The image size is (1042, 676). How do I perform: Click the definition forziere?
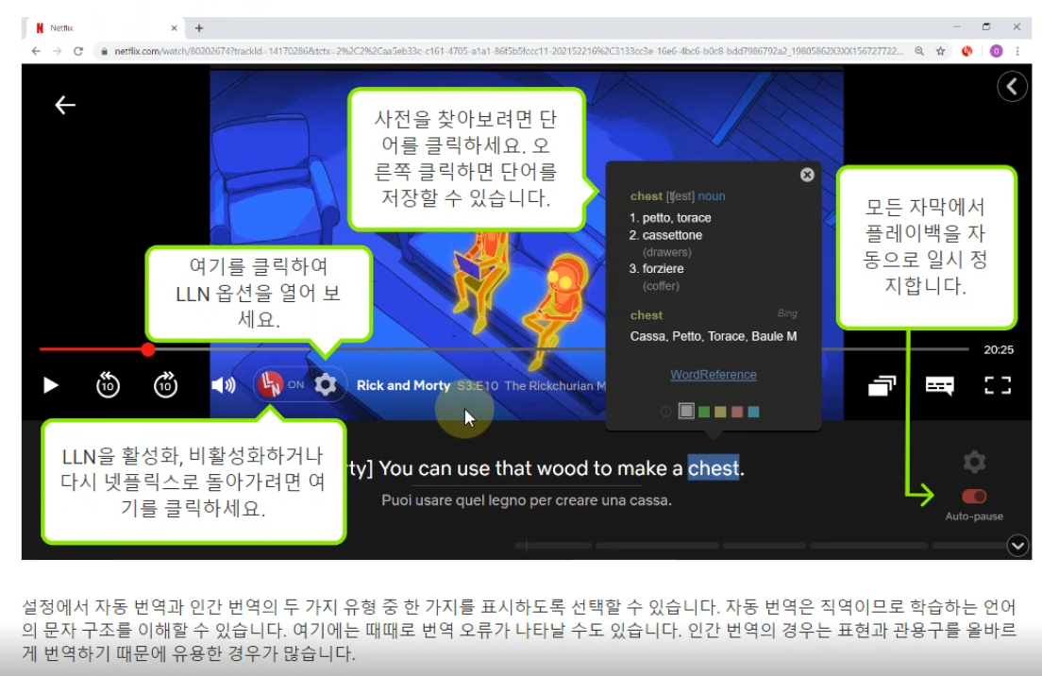[663, 268]
